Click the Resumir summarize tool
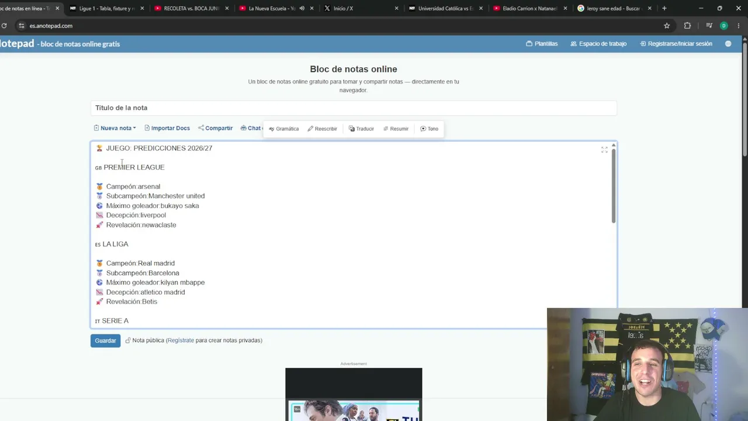Viewport: 748px width, 421px height. [396, 129]
